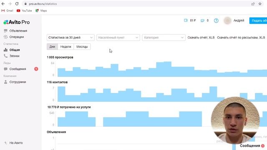This screenshot has width=267, height=150.
Task: Open the Населённый пункт dropdown
Action: click(x=118, y=37)
